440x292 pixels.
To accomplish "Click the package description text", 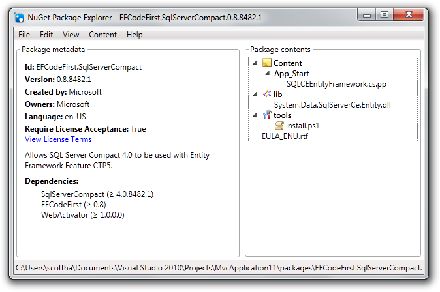I will click(117, 160).
